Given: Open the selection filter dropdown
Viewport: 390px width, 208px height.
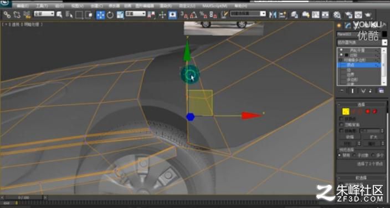Looking at the screenshot, I should point(44,14).
